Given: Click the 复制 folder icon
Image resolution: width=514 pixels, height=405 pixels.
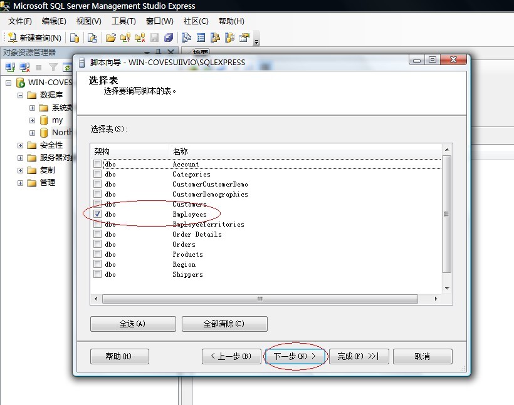Looking at the screenshot, I should [x=32, y=170].
